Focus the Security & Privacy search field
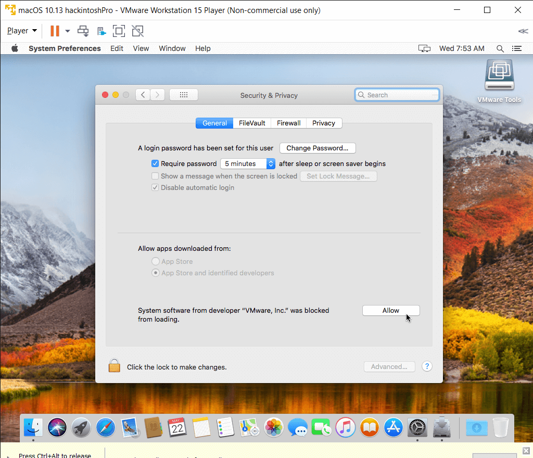The image size is (533, 458). [397, 95]
